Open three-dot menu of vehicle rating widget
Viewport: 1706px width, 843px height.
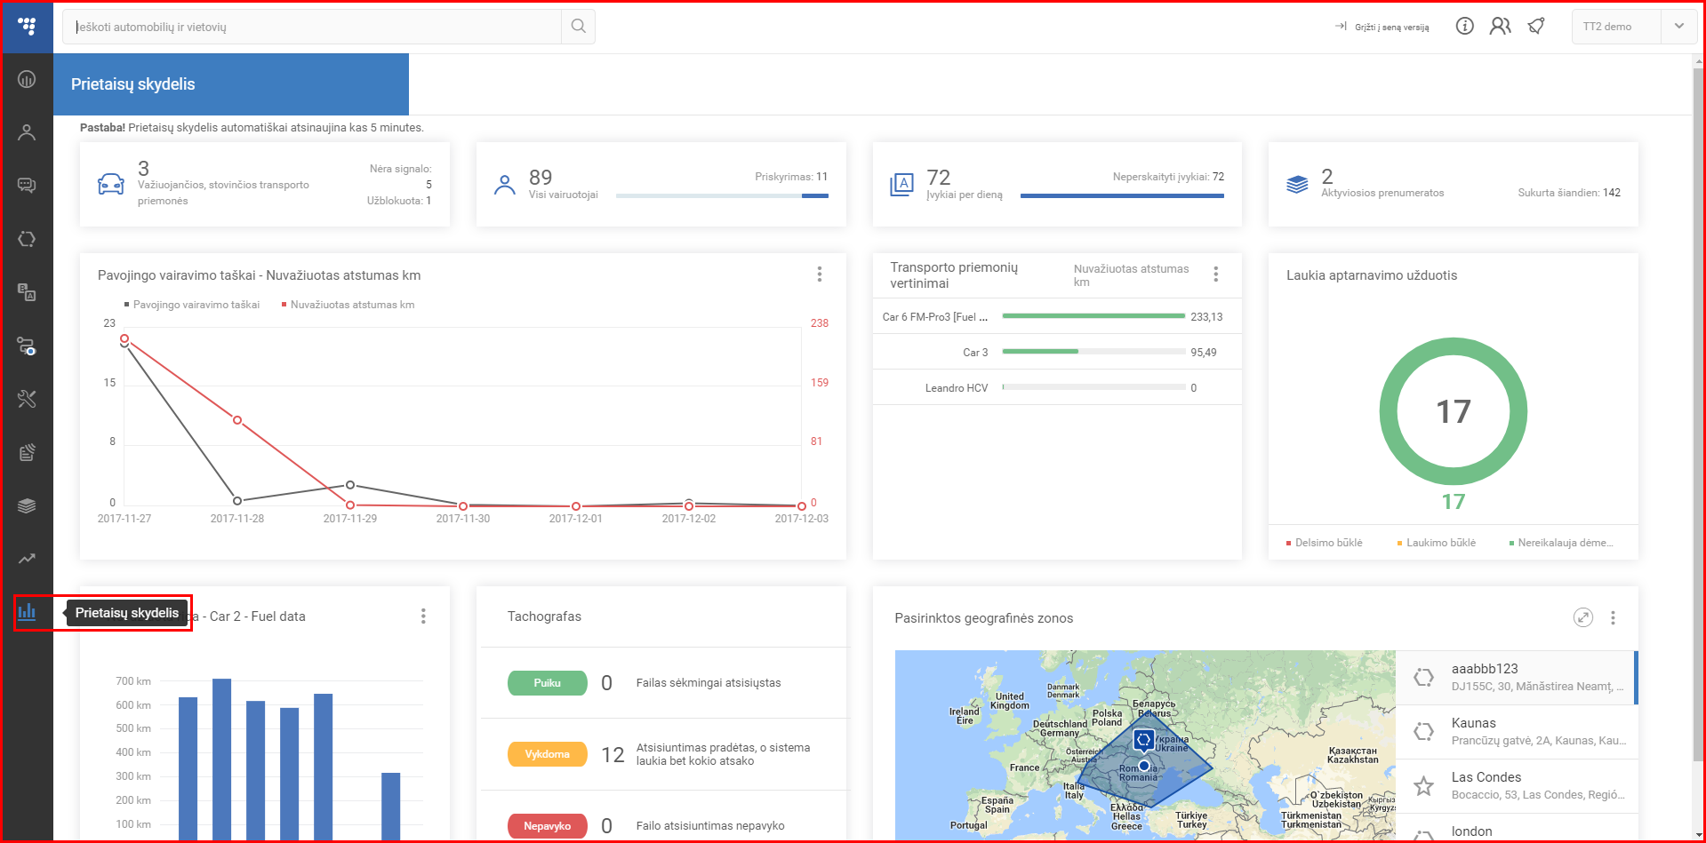(1216, 274)
